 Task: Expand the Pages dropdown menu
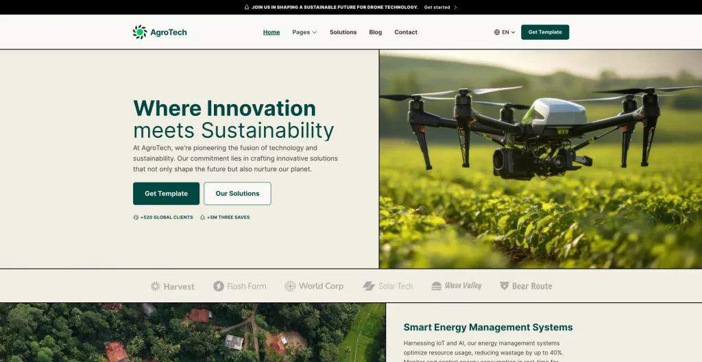304,32
